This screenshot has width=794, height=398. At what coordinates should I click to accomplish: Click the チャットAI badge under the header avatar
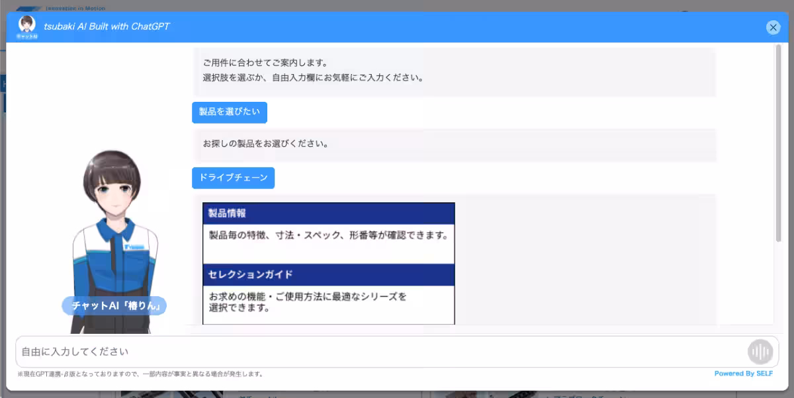(27, 36)
